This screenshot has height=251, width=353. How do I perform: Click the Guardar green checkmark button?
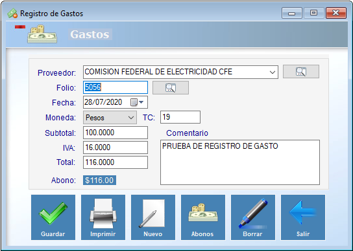coord(53,217)
